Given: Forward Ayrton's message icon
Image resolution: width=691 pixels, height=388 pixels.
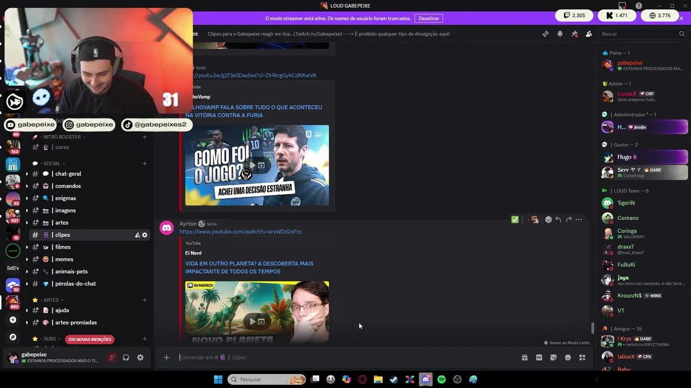Looking at the screenshot, I should coord(568,219).
